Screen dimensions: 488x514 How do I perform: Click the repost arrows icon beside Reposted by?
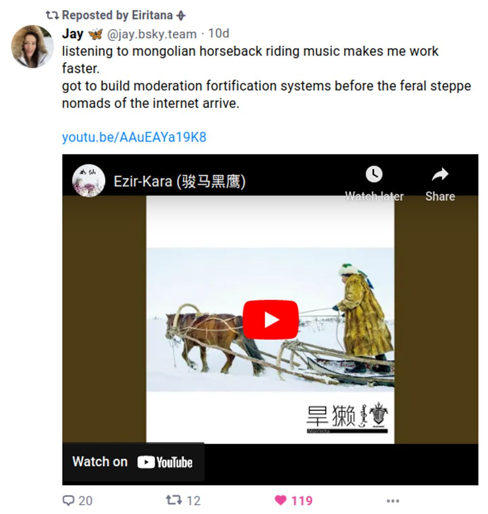click(x=52, y=15)
